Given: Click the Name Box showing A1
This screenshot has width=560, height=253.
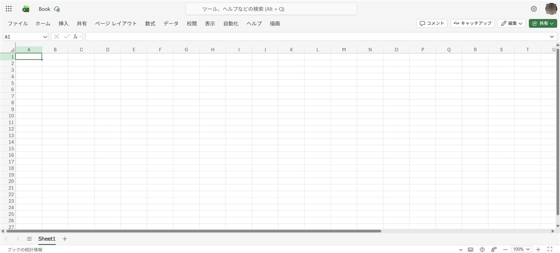Looking at the screenshot, I should tap(22, 36).
